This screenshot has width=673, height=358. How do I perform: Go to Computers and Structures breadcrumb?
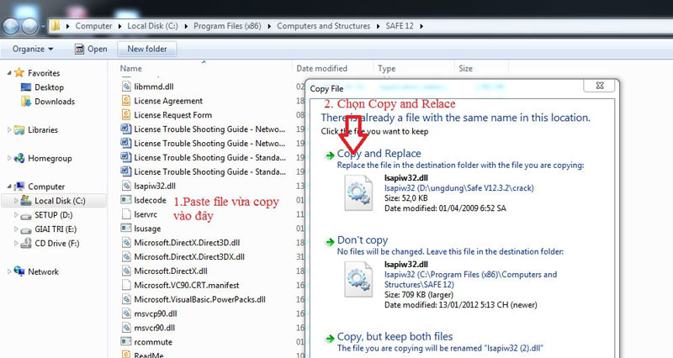coord(323,26)
